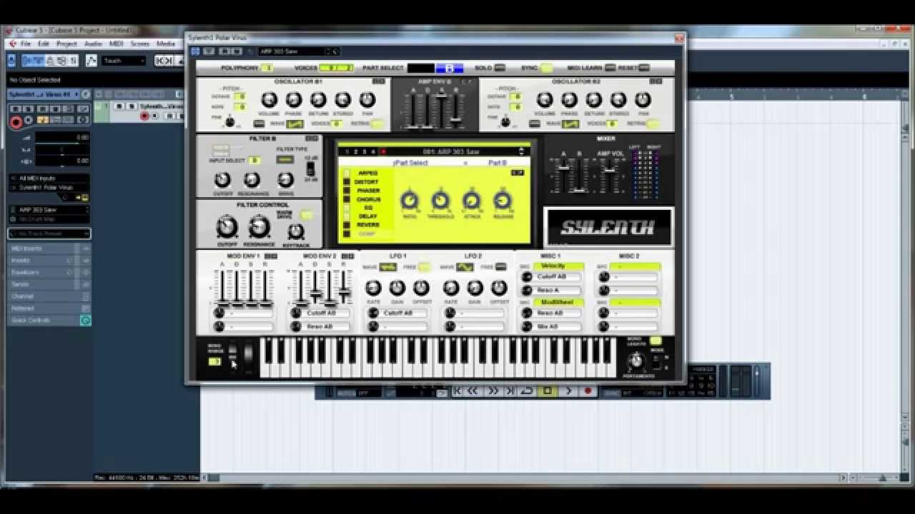Click the record button on Cubase transport
Viewport: 915px width, 514px height.
(588, 390)
